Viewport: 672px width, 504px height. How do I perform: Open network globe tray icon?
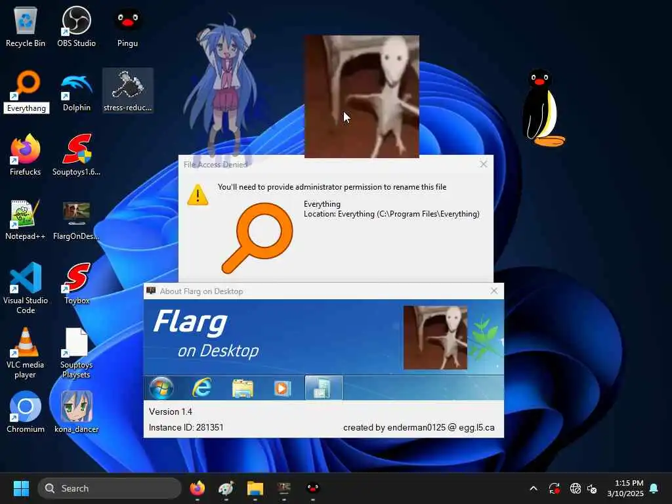point(575,488)
